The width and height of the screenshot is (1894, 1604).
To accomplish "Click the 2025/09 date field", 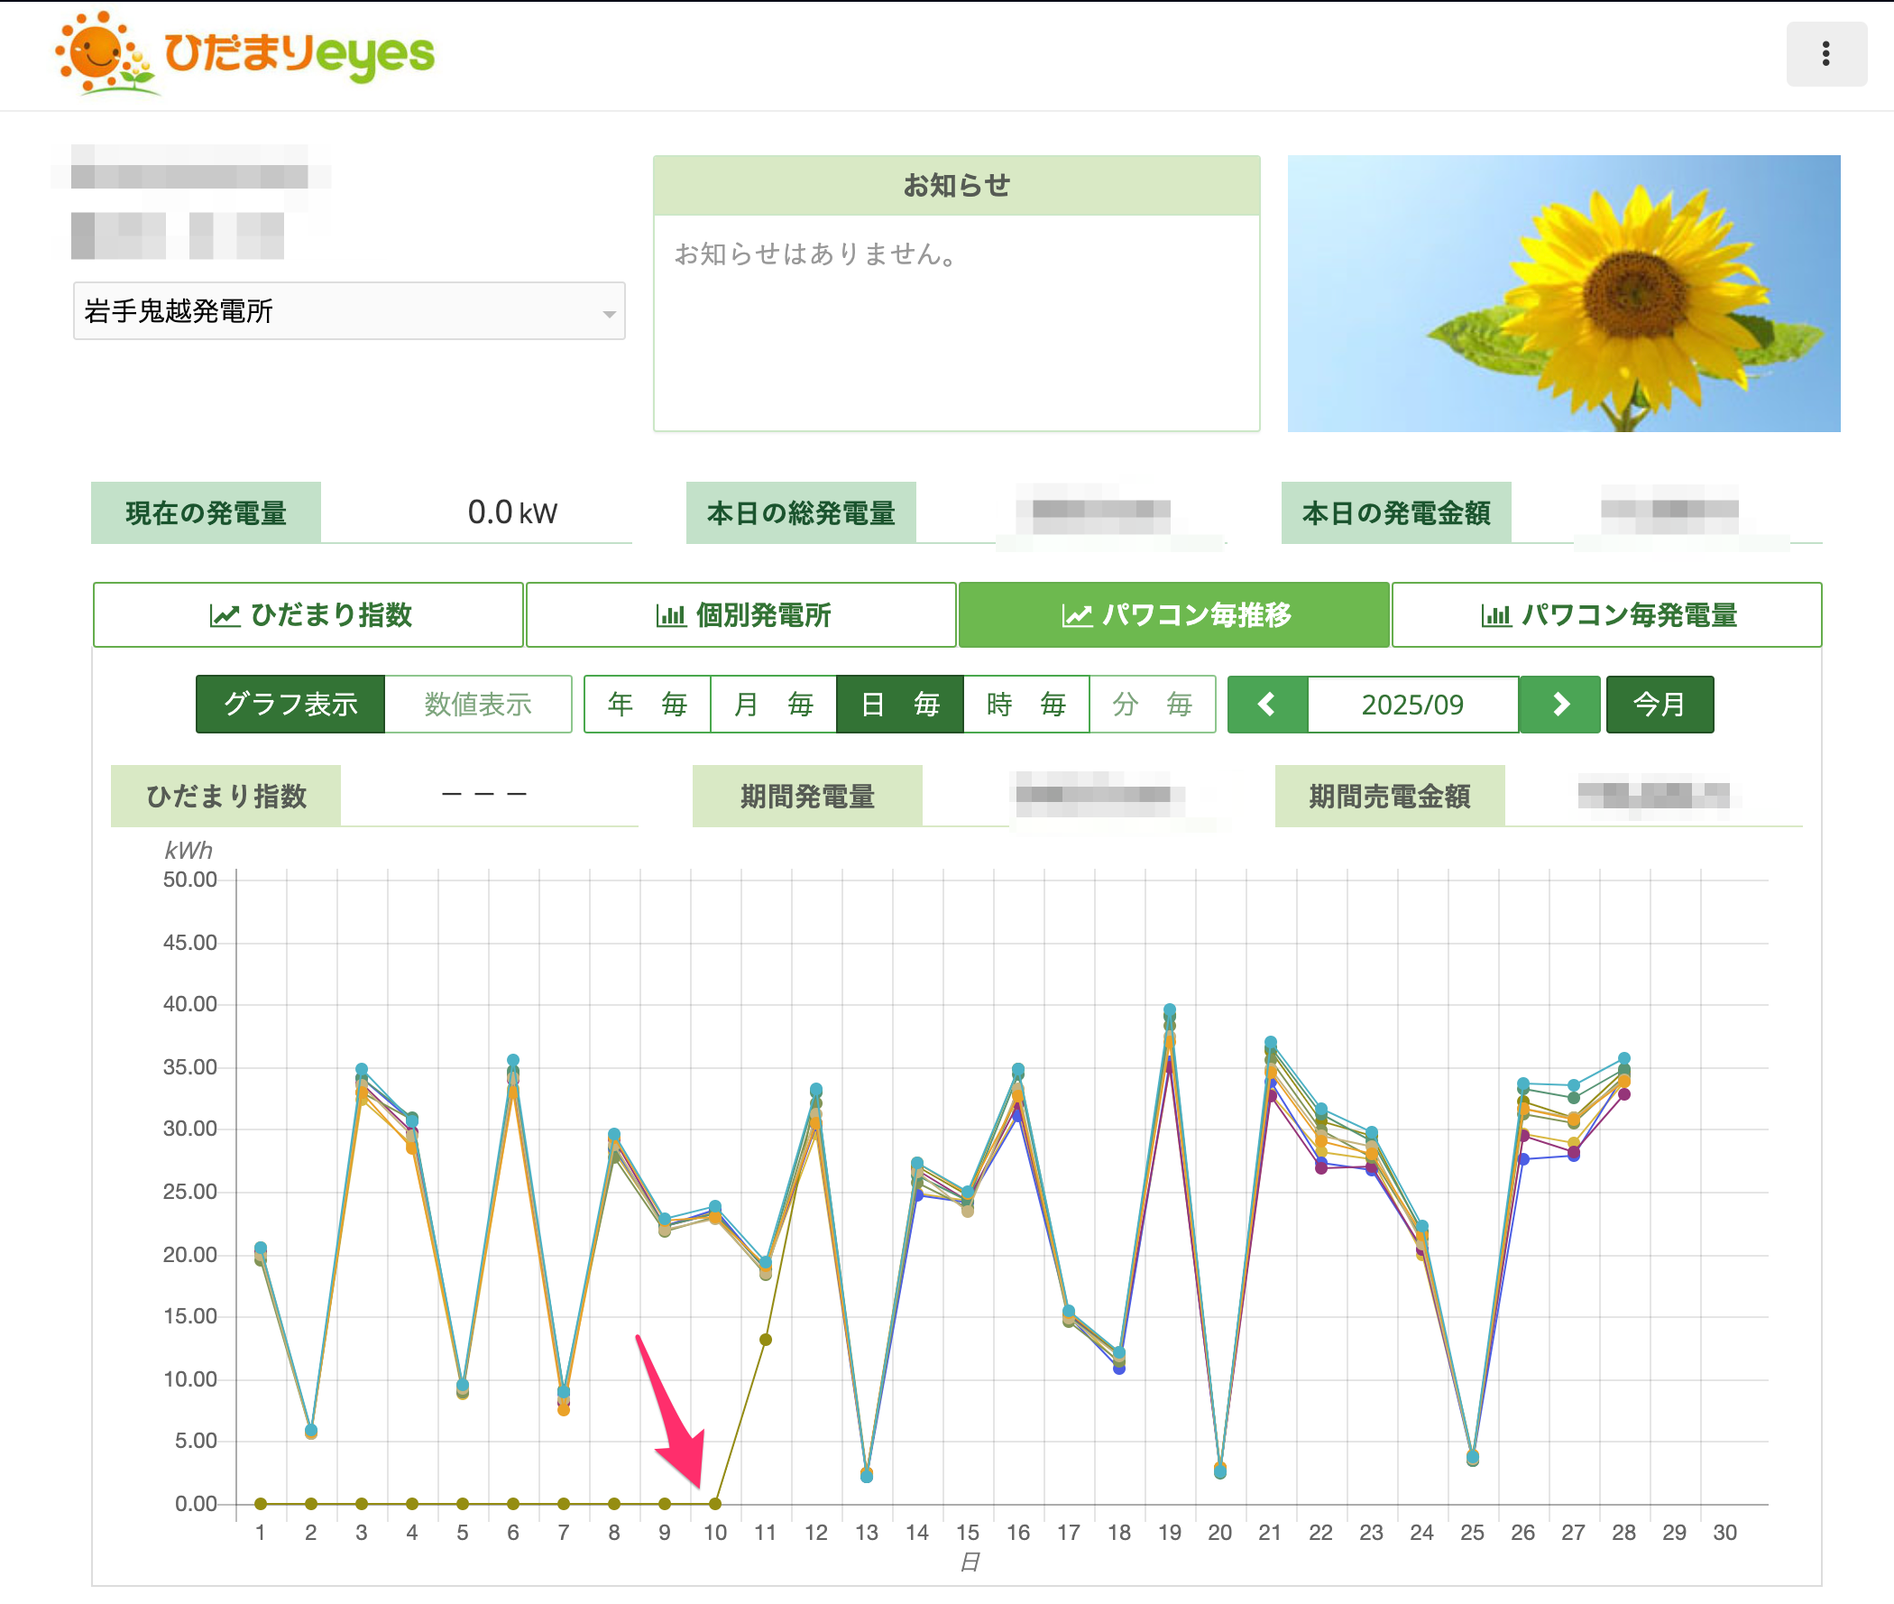I will click(x=1412, y=704).
